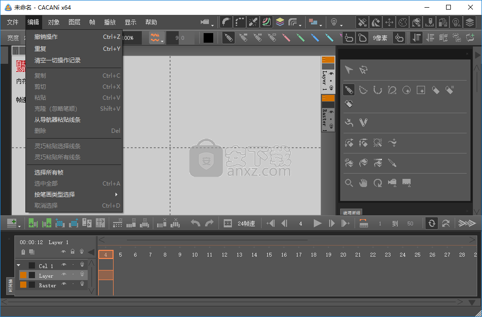Select the red pen preset
This screenshot has width=482, height=317.
(x=287, y=38)
